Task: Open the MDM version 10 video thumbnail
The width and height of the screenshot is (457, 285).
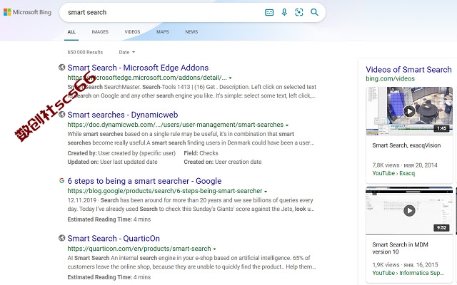Action: click(x=409, y=211)
